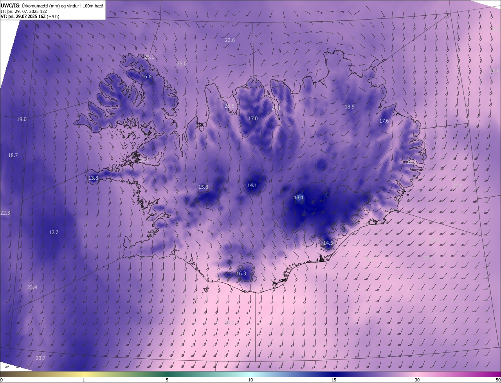This screenshot has width=501, height=383.
Task: Click the color scale tick labelled 0
Action: 2,380
